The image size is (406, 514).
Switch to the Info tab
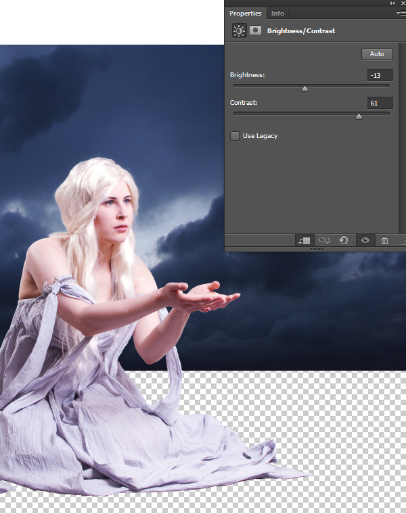(x=277, y=14)
